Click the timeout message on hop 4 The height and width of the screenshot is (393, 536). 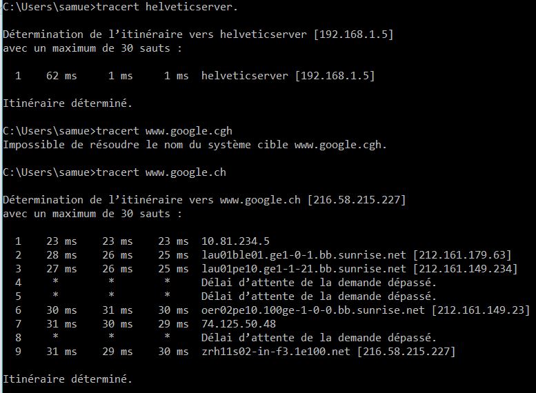point(319,283)
